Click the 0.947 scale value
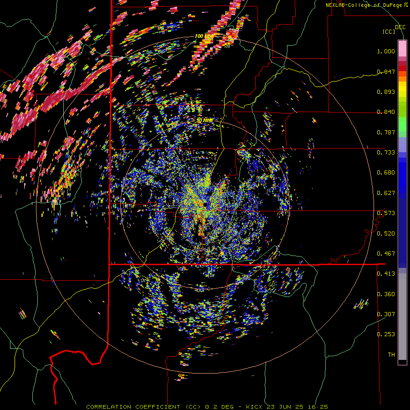The image size is (410, 410). (x=386, y=72)
